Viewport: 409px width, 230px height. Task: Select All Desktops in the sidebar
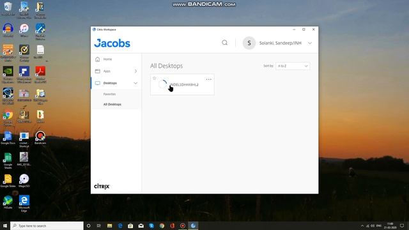[112, 104]
